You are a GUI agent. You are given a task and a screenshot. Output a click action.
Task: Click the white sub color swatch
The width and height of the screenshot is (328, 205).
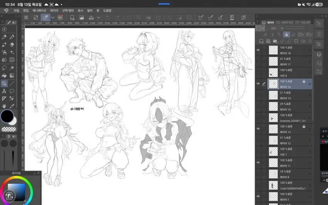point(14,122)
